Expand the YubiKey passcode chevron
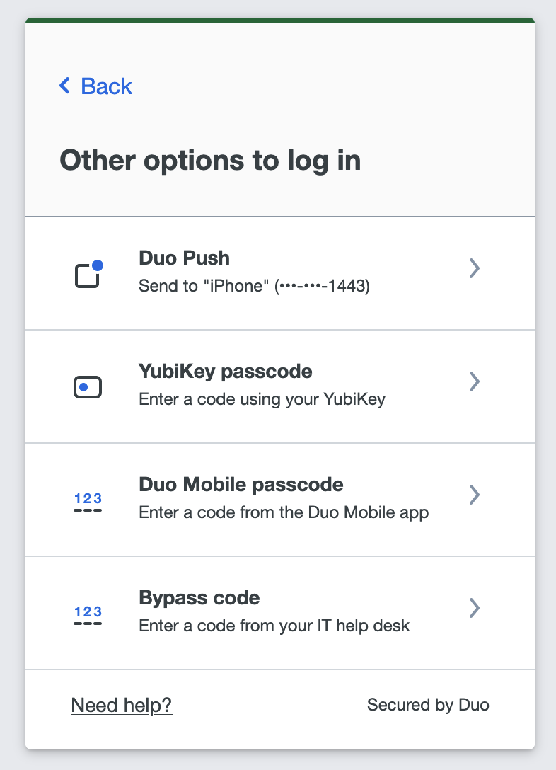Screen dimensions: 556x770 coord(475,381)
